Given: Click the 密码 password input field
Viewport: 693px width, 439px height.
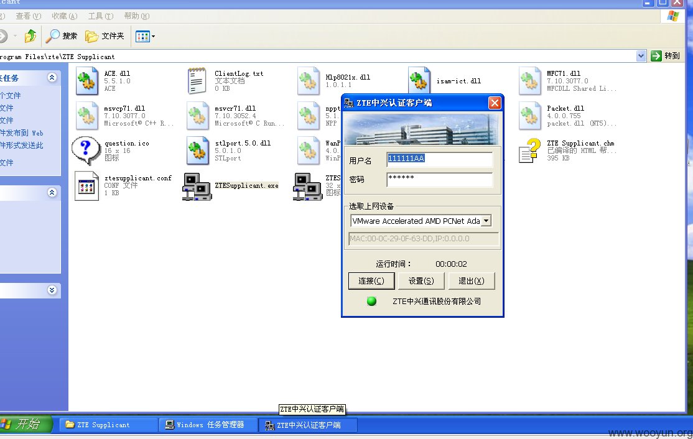Looking at the screenshot, I should (x=439, y=179).
